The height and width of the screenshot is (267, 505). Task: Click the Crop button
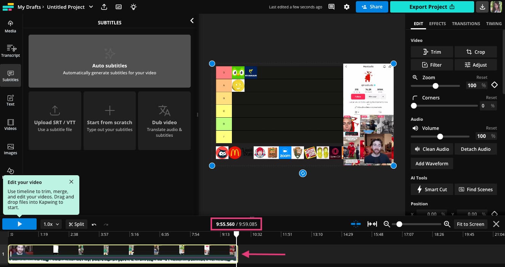[x=476, y=52]
